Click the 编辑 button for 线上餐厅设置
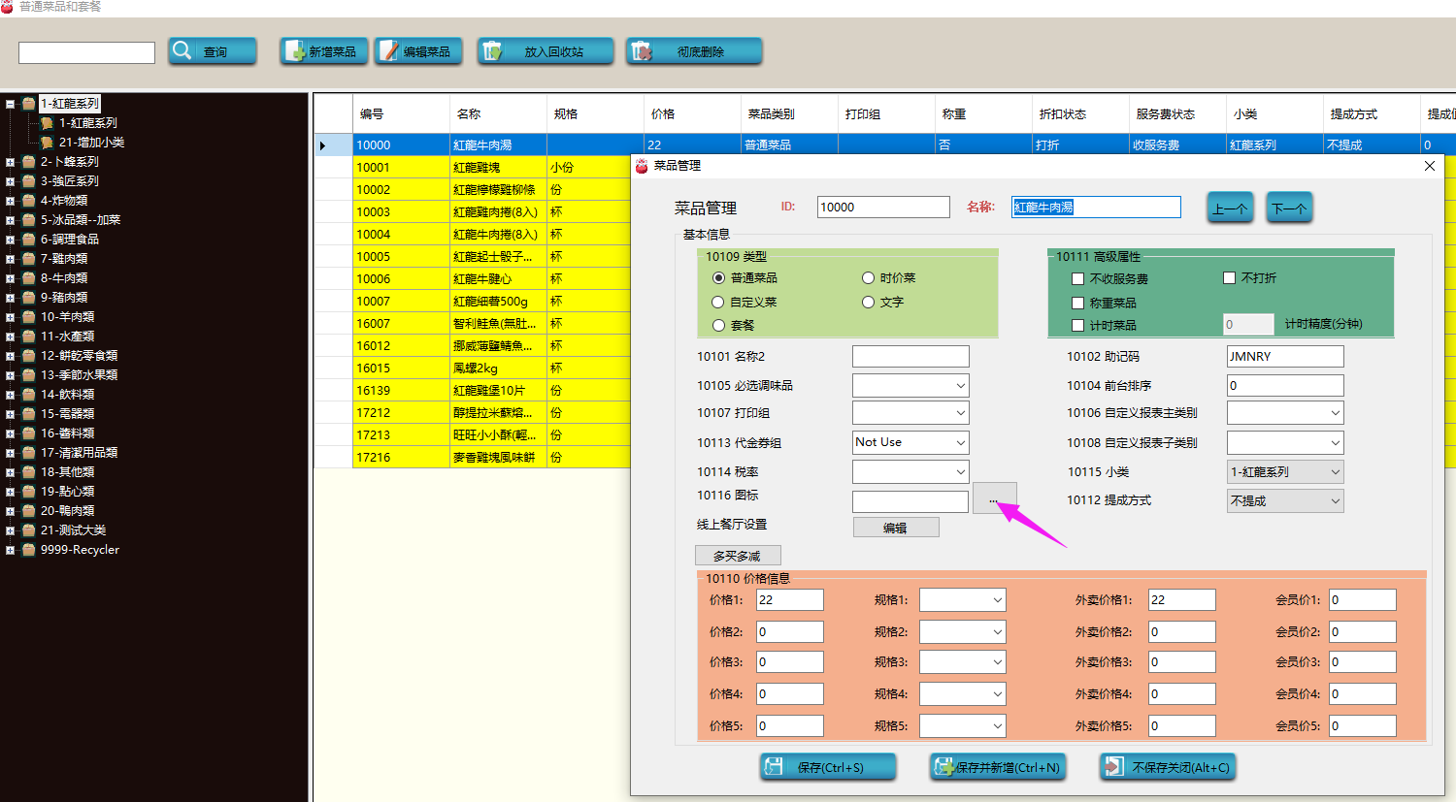1456x802 pixels. tap(896, 528)
